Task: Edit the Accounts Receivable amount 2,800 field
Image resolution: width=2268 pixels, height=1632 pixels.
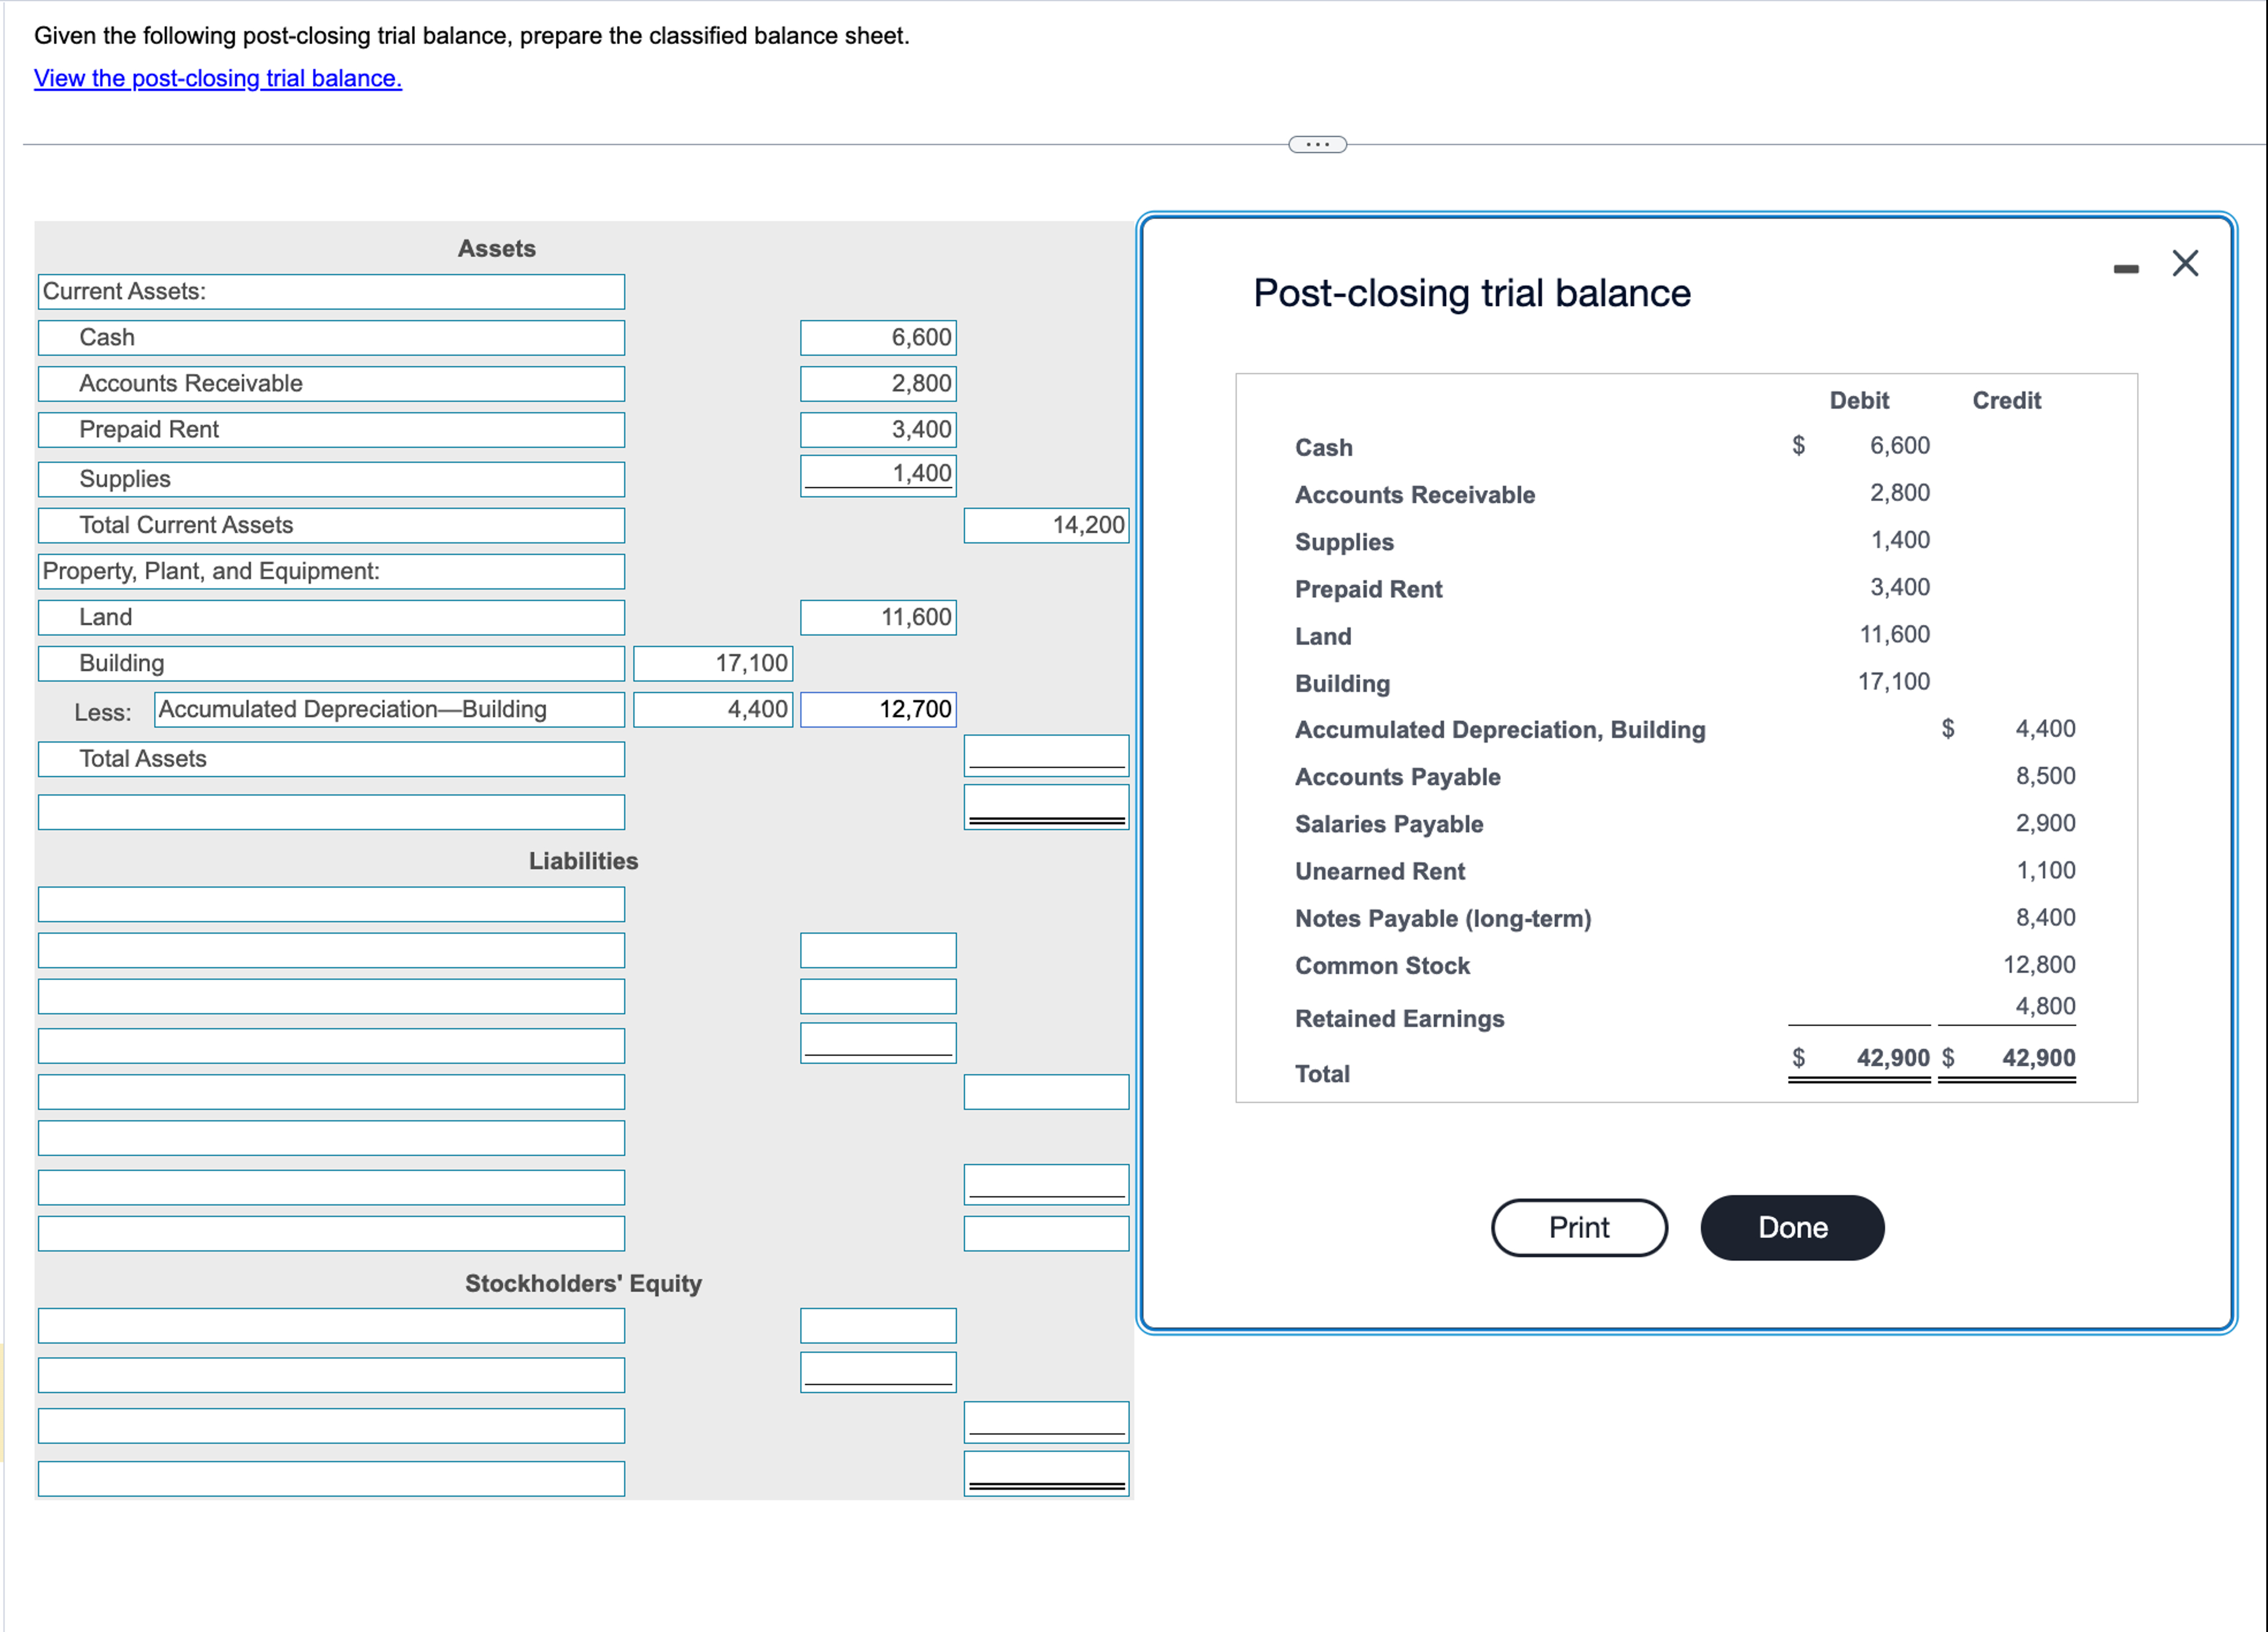Action: (x=878, y=384)
